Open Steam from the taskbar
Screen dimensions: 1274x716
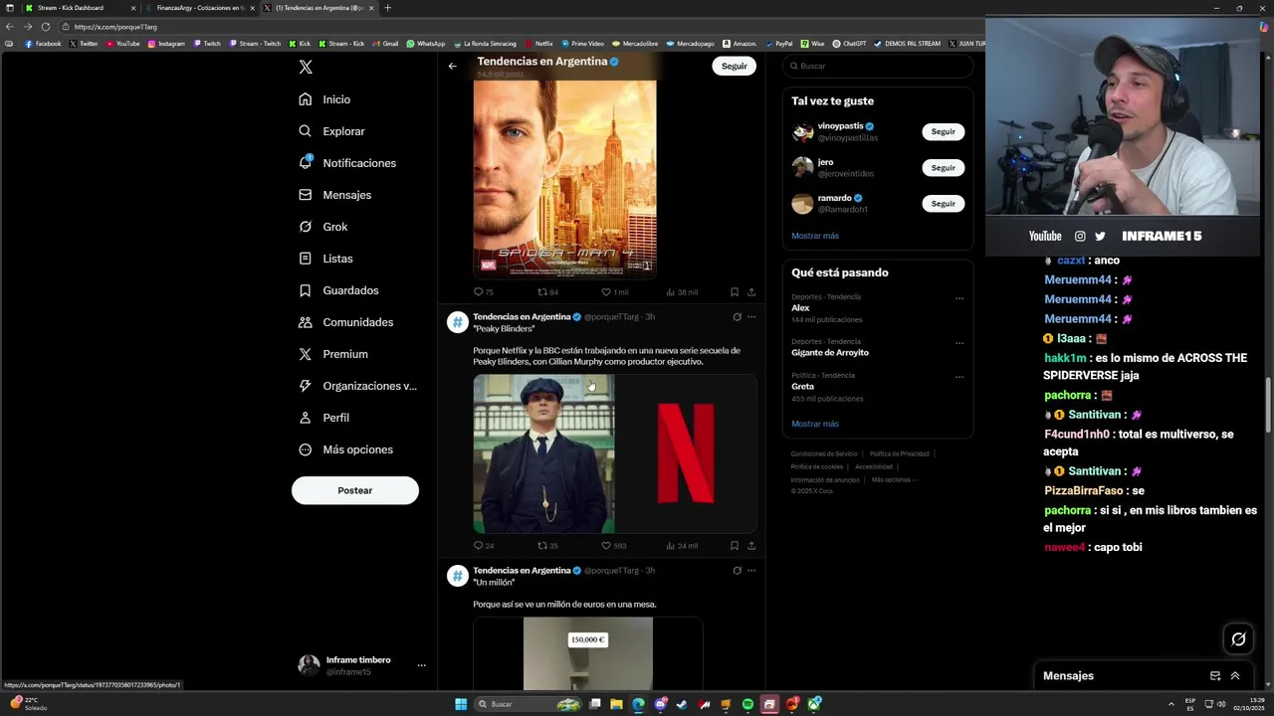pos(682,704)
